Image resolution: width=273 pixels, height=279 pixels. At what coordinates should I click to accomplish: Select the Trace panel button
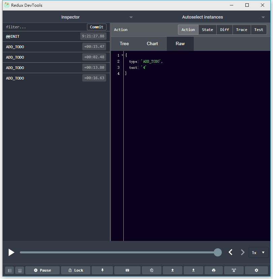coord(242,29)
